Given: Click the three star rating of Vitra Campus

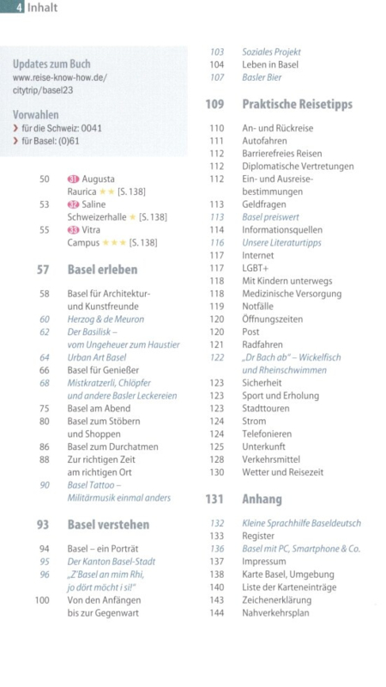Looking at the screenshot, I should point(114,243).
